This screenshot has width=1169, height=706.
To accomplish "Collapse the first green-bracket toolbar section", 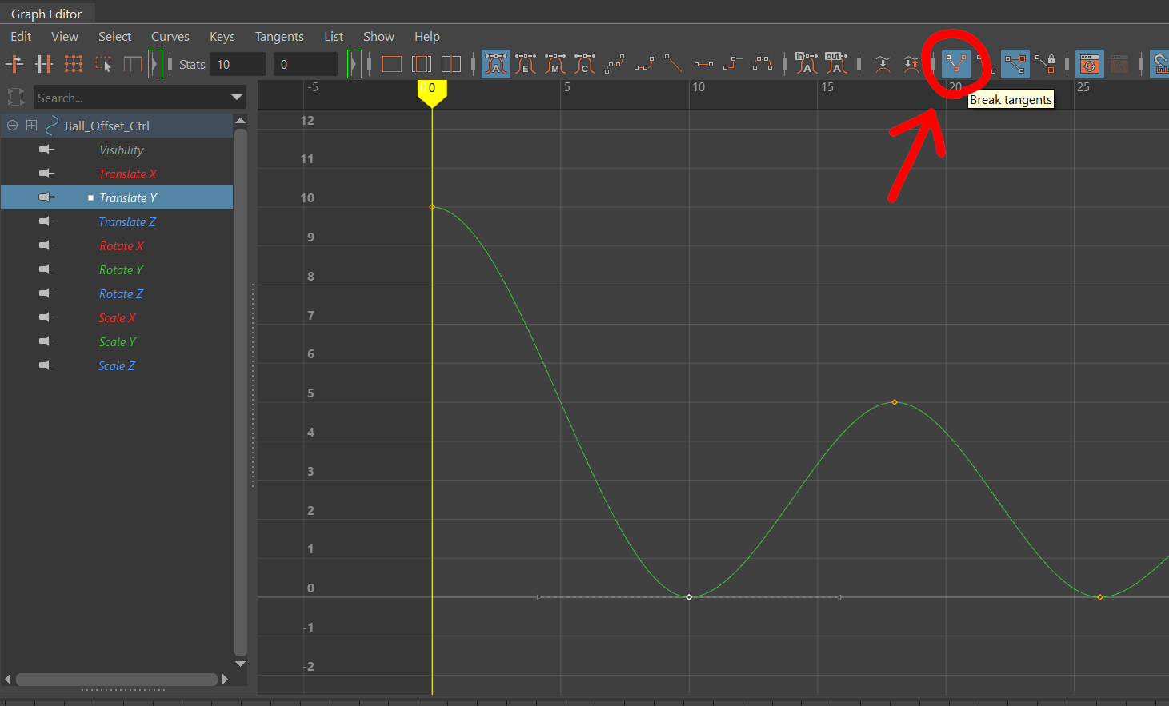I will 155,64.
